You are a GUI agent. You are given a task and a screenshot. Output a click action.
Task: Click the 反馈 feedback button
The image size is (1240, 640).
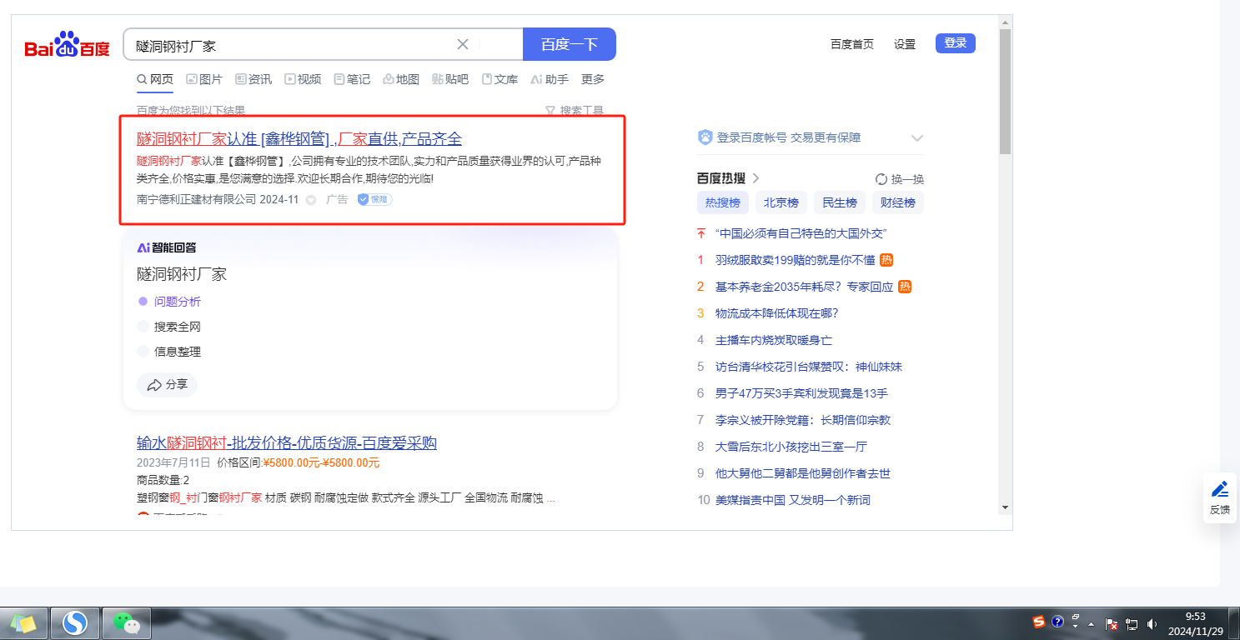click(1219, 497)
